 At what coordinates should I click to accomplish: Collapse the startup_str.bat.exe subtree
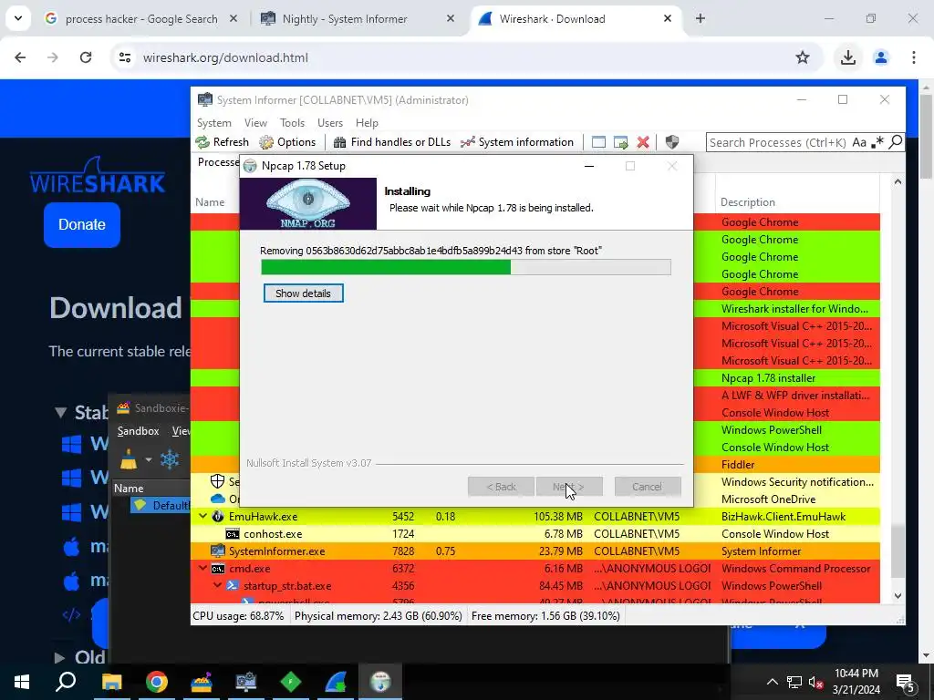tap(217, 585)
